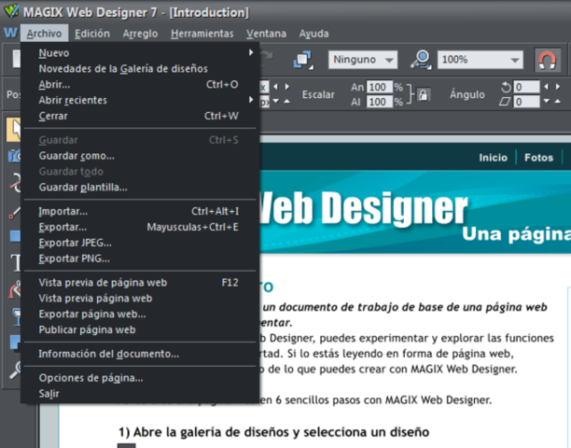
Task: Choose Publicar página web entry
Action: (x=140, y=329)
